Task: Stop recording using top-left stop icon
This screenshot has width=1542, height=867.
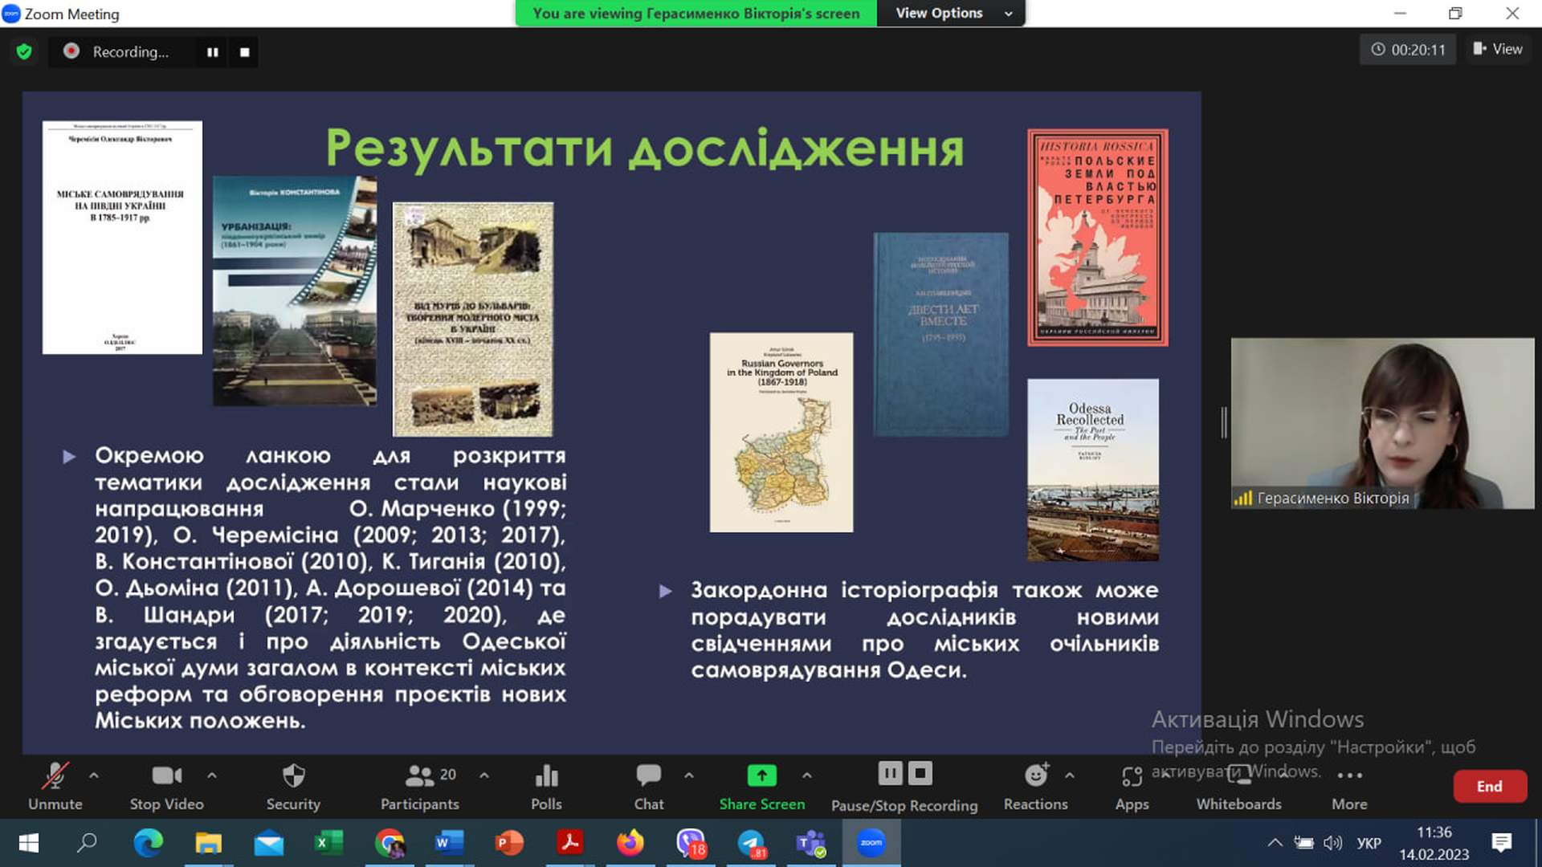Action: click(245, 52)
